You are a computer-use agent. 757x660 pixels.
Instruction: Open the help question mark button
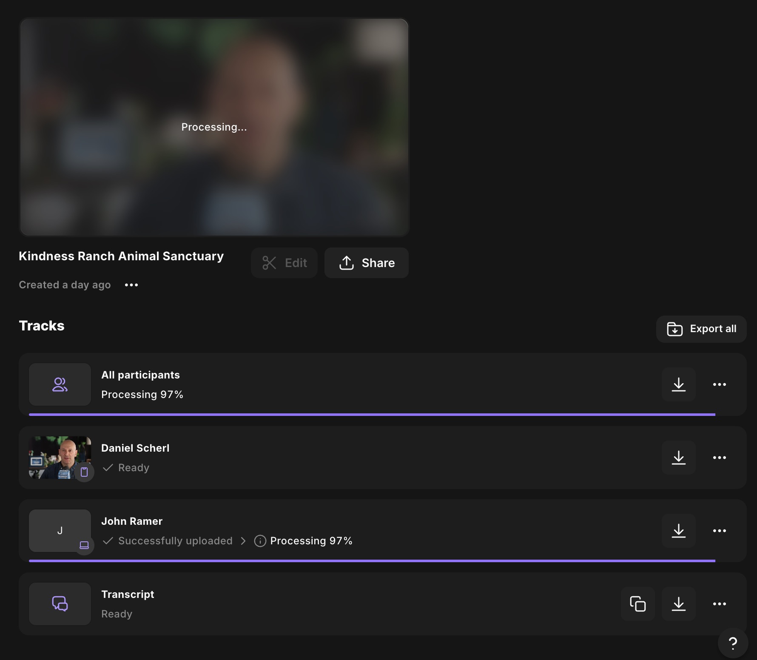point(732,643)
